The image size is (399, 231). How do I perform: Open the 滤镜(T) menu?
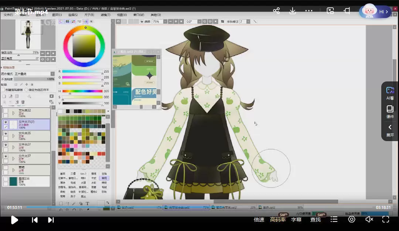tap(105, 15)
